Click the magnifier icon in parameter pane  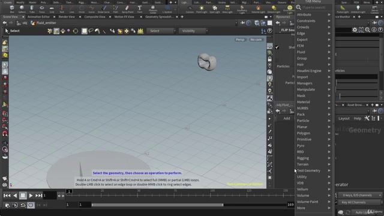point(367,30)
